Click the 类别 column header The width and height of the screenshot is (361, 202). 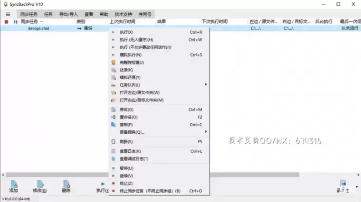click(x=81, y=22)
